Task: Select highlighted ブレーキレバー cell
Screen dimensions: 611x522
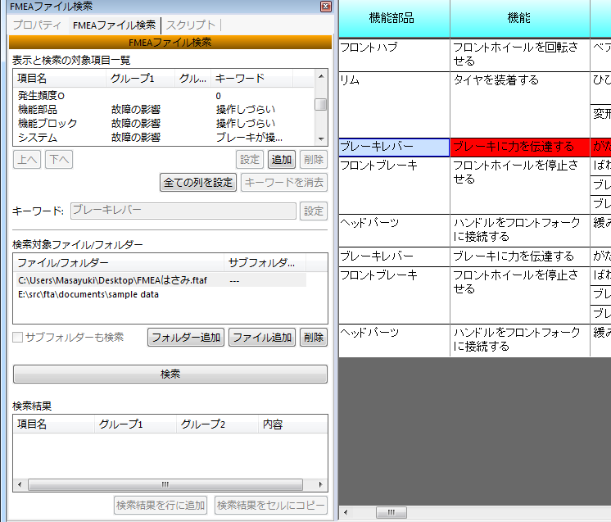Action: (394, 147)
